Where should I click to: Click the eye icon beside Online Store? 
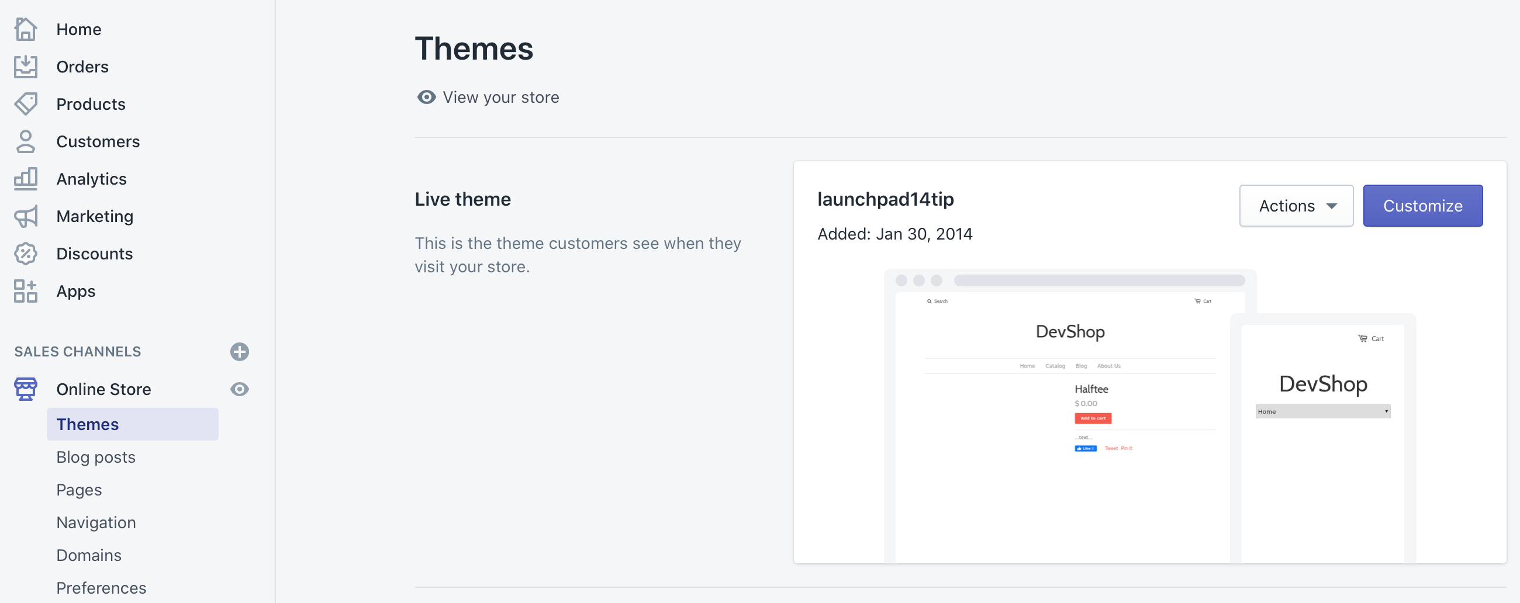(239, 389)
